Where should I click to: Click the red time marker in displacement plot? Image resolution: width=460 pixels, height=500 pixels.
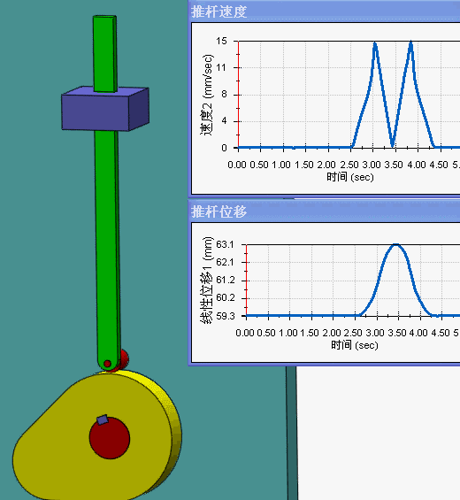coord(247,281)
